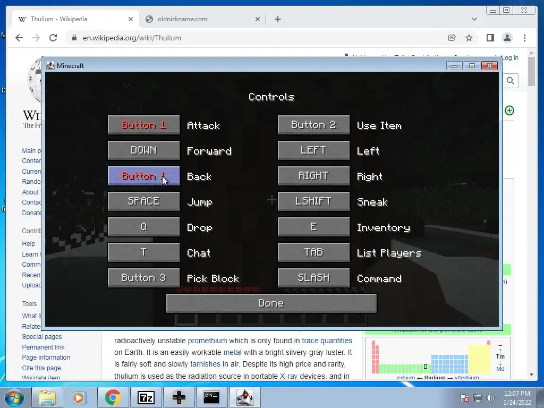Click the gamepad cross taskbar icon
Image resolution: width=544 pixels, height=408 pixels.
coord(178,397)
